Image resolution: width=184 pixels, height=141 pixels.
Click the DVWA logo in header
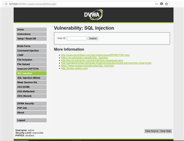(94, 15)
